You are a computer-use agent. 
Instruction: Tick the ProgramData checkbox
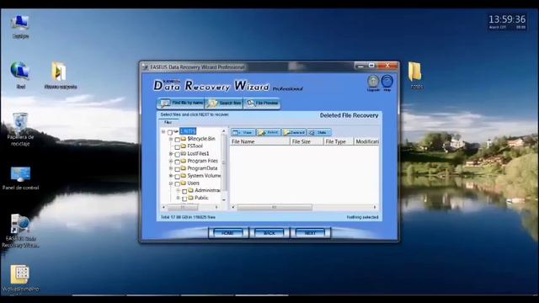tap(178, 169)
